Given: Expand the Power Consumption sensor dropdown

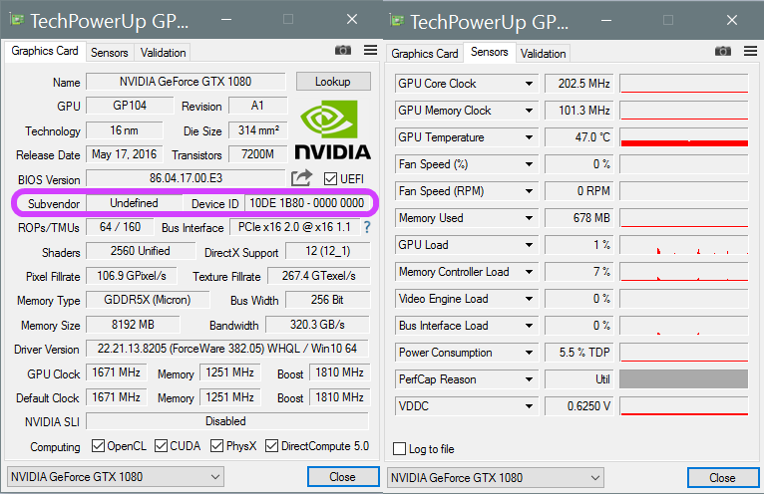Looking at the screenshot, I should point(529,353).
